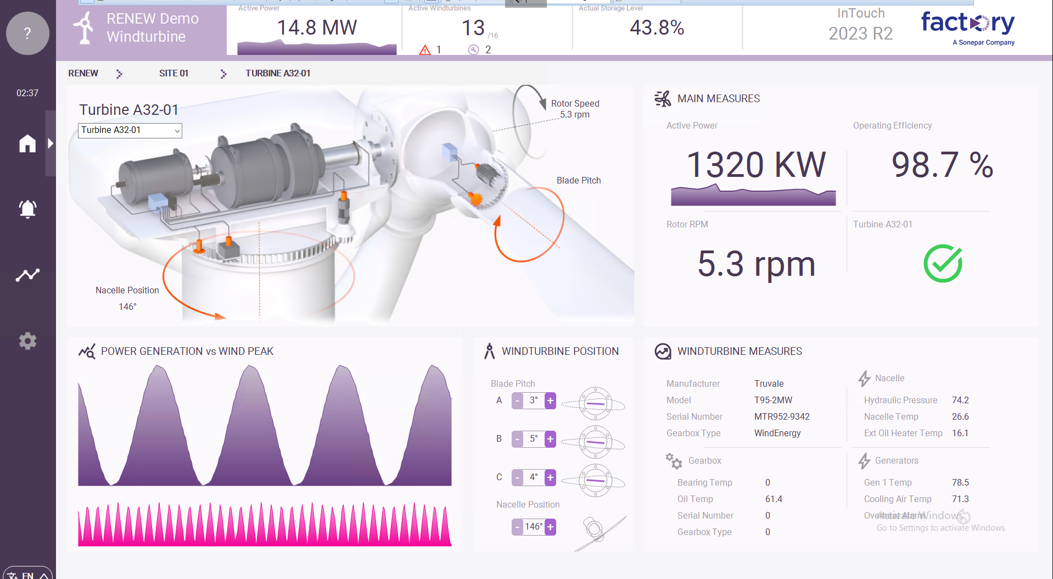
Task: Click Gen 1 Temp value 78.5
Action: pos(960,482)
